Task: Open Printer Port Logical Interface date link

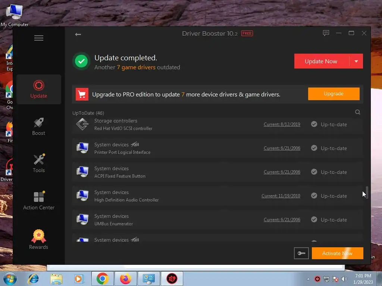Action: [282, 148]
